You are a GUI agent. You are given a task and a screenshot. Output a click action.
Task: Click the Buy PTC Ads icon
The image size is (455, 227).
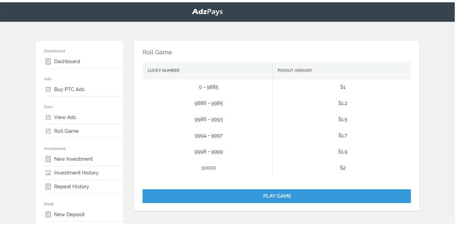click(x=48, y=89)
